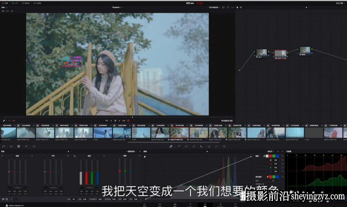Click the stop button under the viewer
Screen dimensions: 347x207
pyautogui.click(x=115, y=121)
